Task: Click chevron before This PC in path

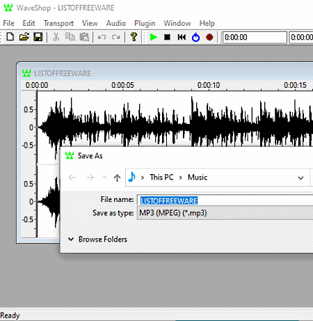Action: (143, 178)
